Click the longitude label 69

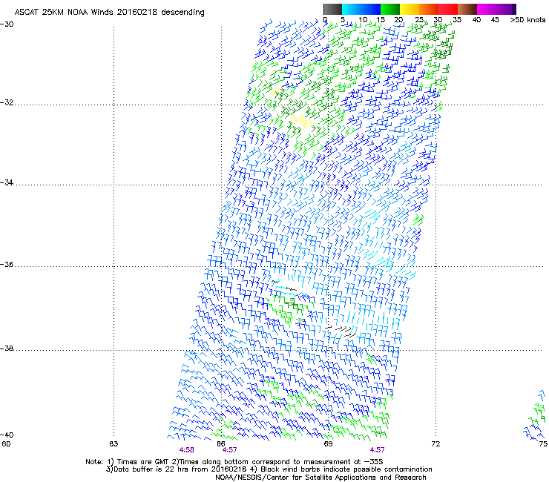328,444
